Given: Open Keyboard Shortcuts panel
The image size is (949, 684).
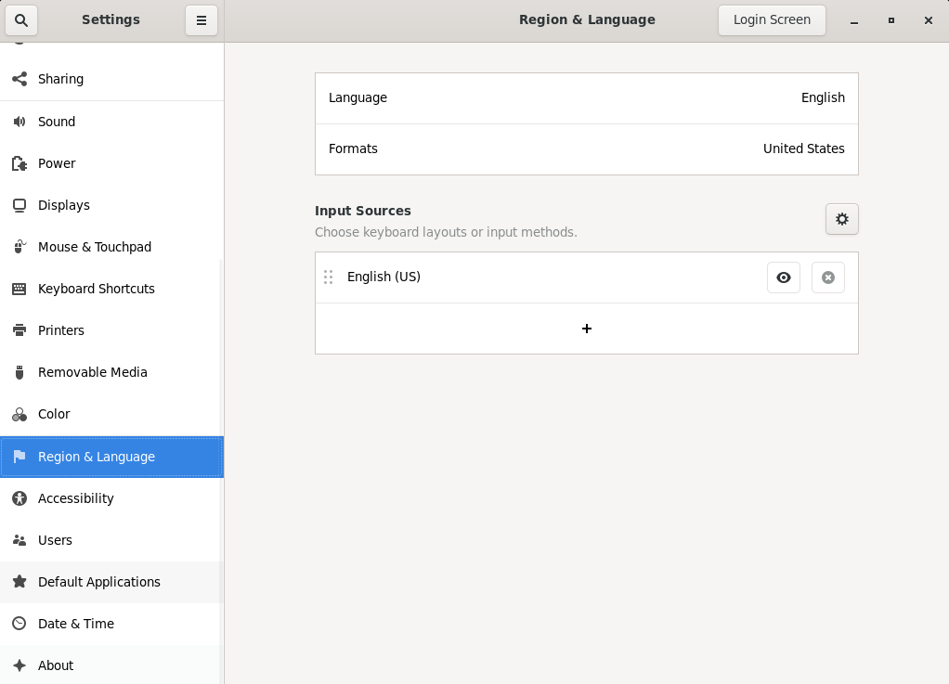Looking at the screenshot, I should click(96, 289).
